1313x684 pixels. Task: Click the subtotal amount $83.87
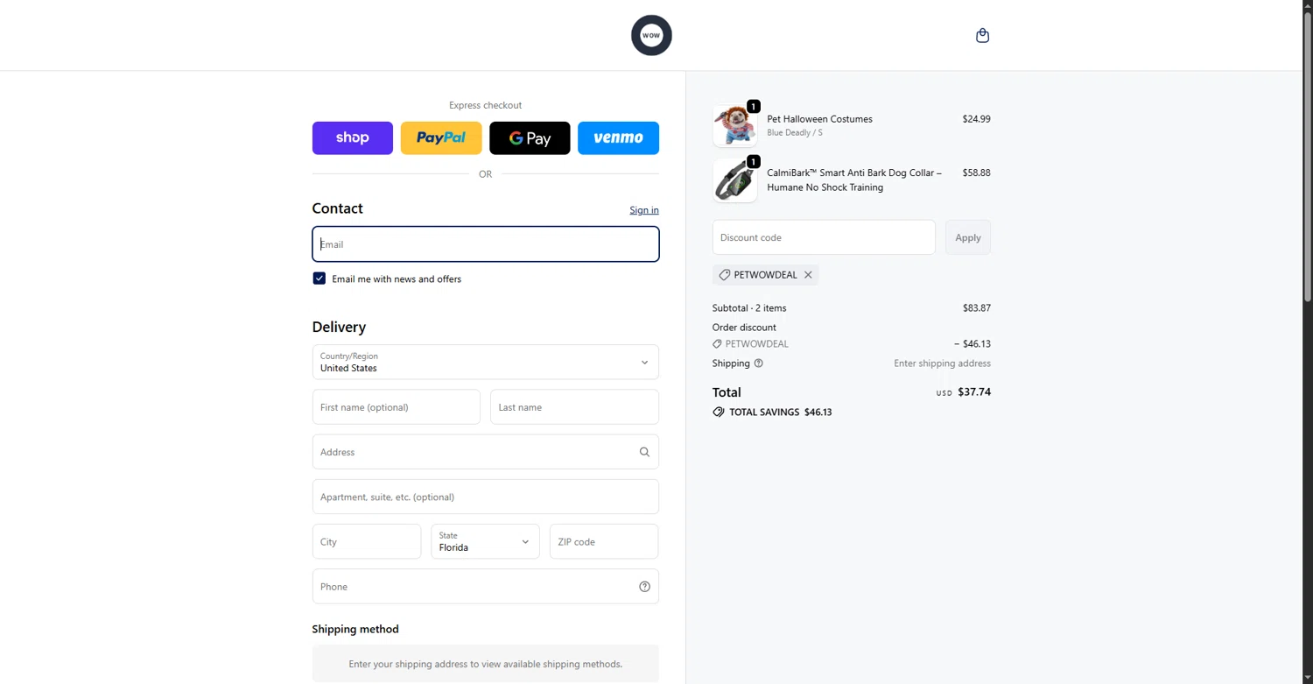(977, 308)
